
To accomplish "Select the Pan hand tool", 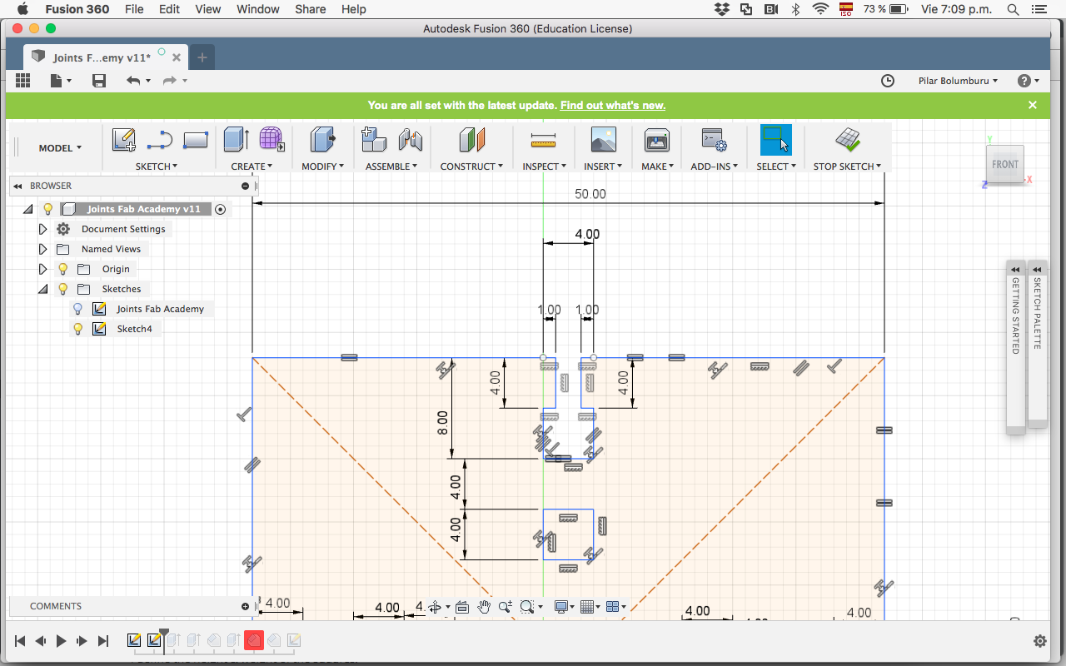I will (x=484, y=607).
